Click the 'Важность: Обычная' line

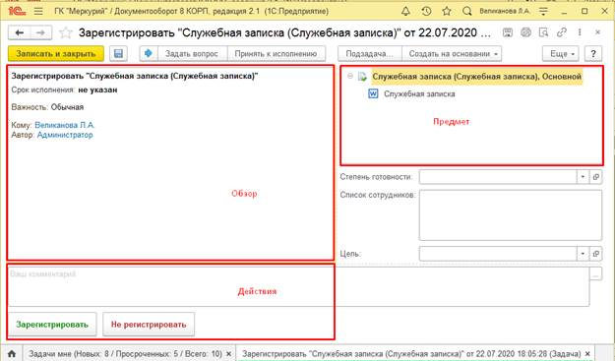[47, 107]
